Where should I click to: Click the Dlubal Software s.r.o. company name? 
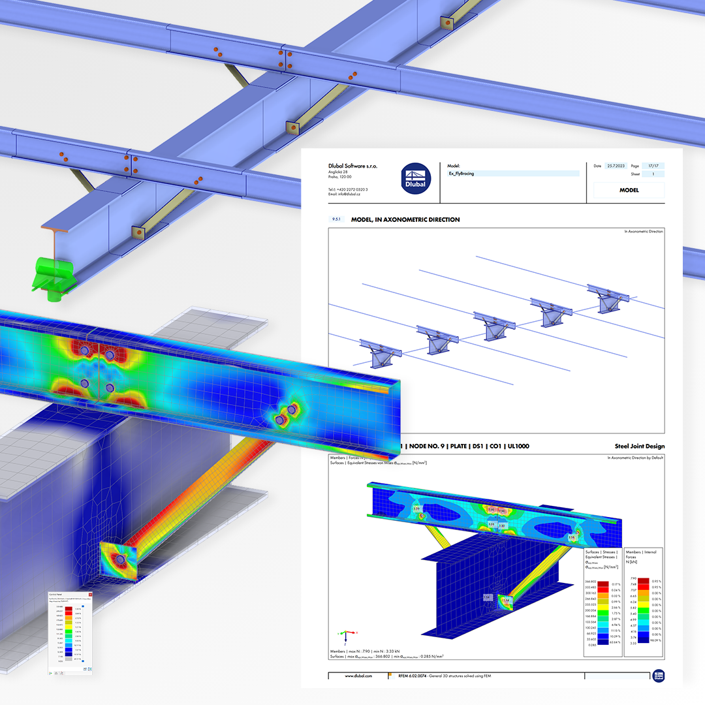(352, 166)
